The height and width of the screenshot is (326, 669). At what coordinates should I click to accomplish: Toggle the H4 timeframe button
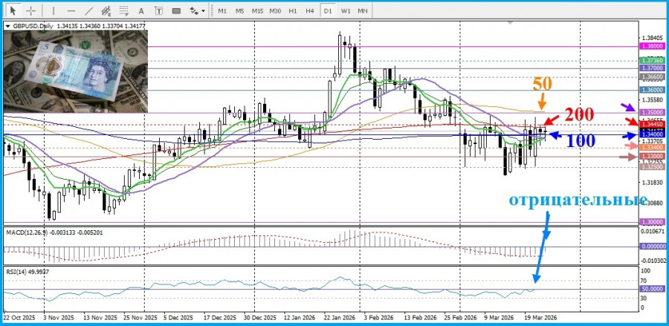pyautogui.click(x=311, y=11)
